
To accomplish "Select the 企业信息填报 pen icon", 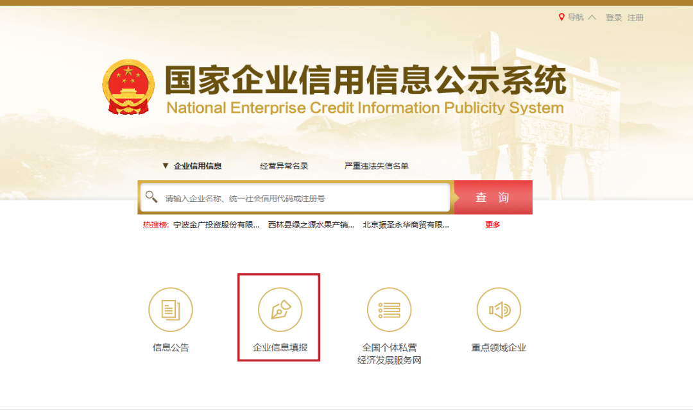I will [278, 309].
